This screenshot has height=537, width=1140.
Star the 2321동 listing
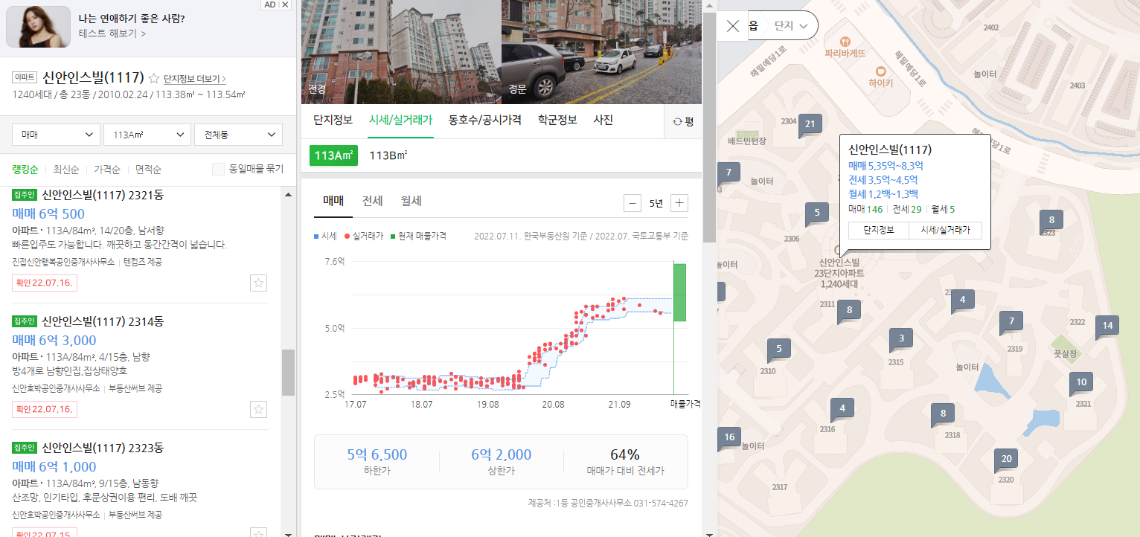click(x=258, y=283)
